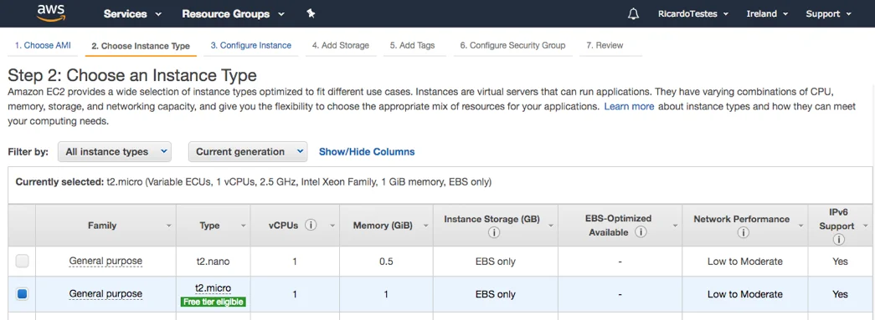
Task: Select the t2.nano instance checkbox
Action: click(22, 261)
